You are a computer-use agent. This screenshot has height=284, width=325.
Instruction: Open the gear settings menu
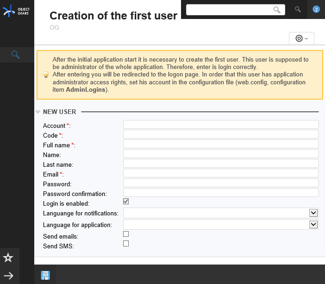tap(301, 38)
